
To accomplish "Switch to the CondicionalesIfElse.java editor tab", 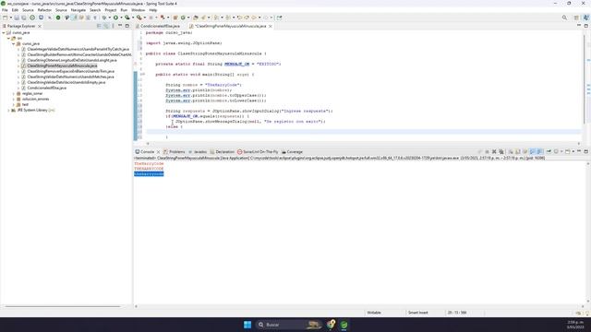I will (160, 26).
